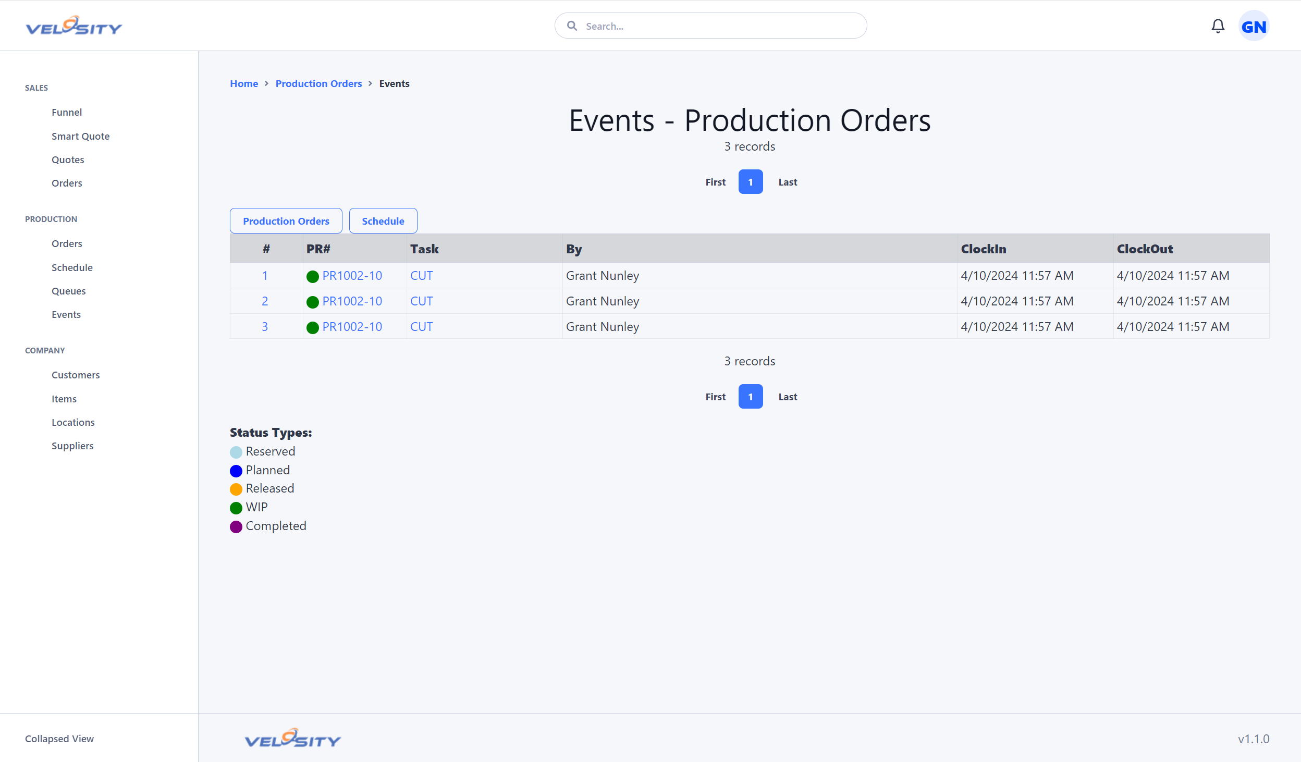Click the SALES section heading

pyautogui.click(x=36, y=88)
